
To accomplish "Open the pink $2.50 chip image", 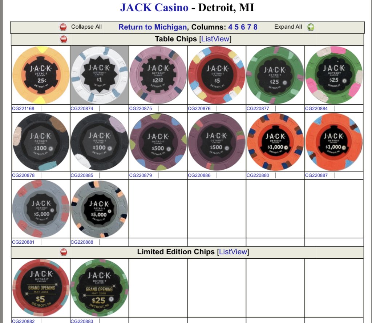I will pos(158,75).
